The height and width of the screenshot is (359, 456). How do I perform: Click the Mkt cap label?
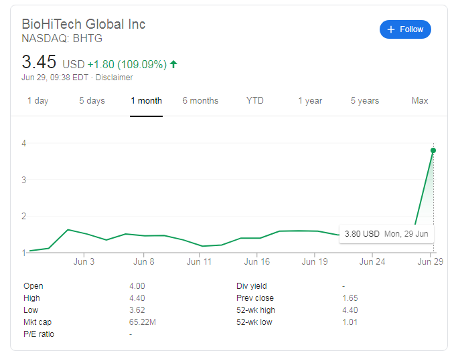37,322
